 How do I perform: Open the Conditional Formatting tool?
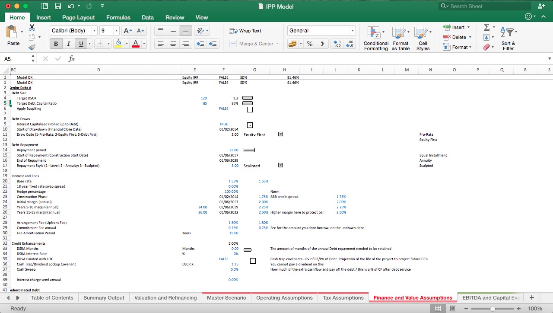point(375,38)
